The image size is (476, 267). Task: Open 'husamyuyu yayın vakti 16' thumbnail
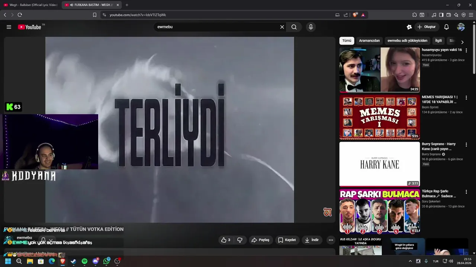click(380, 70)
